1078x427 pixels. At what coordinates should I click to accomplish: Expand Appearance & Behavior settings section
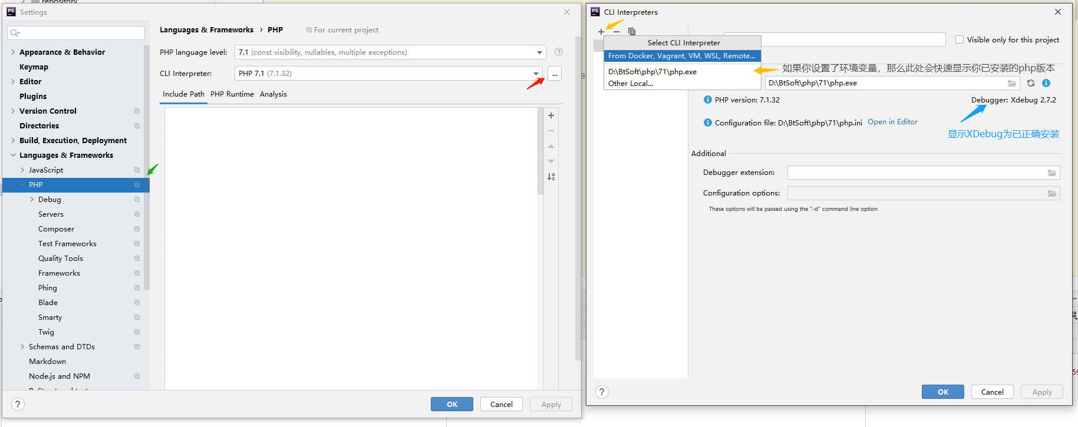point(13,52)
